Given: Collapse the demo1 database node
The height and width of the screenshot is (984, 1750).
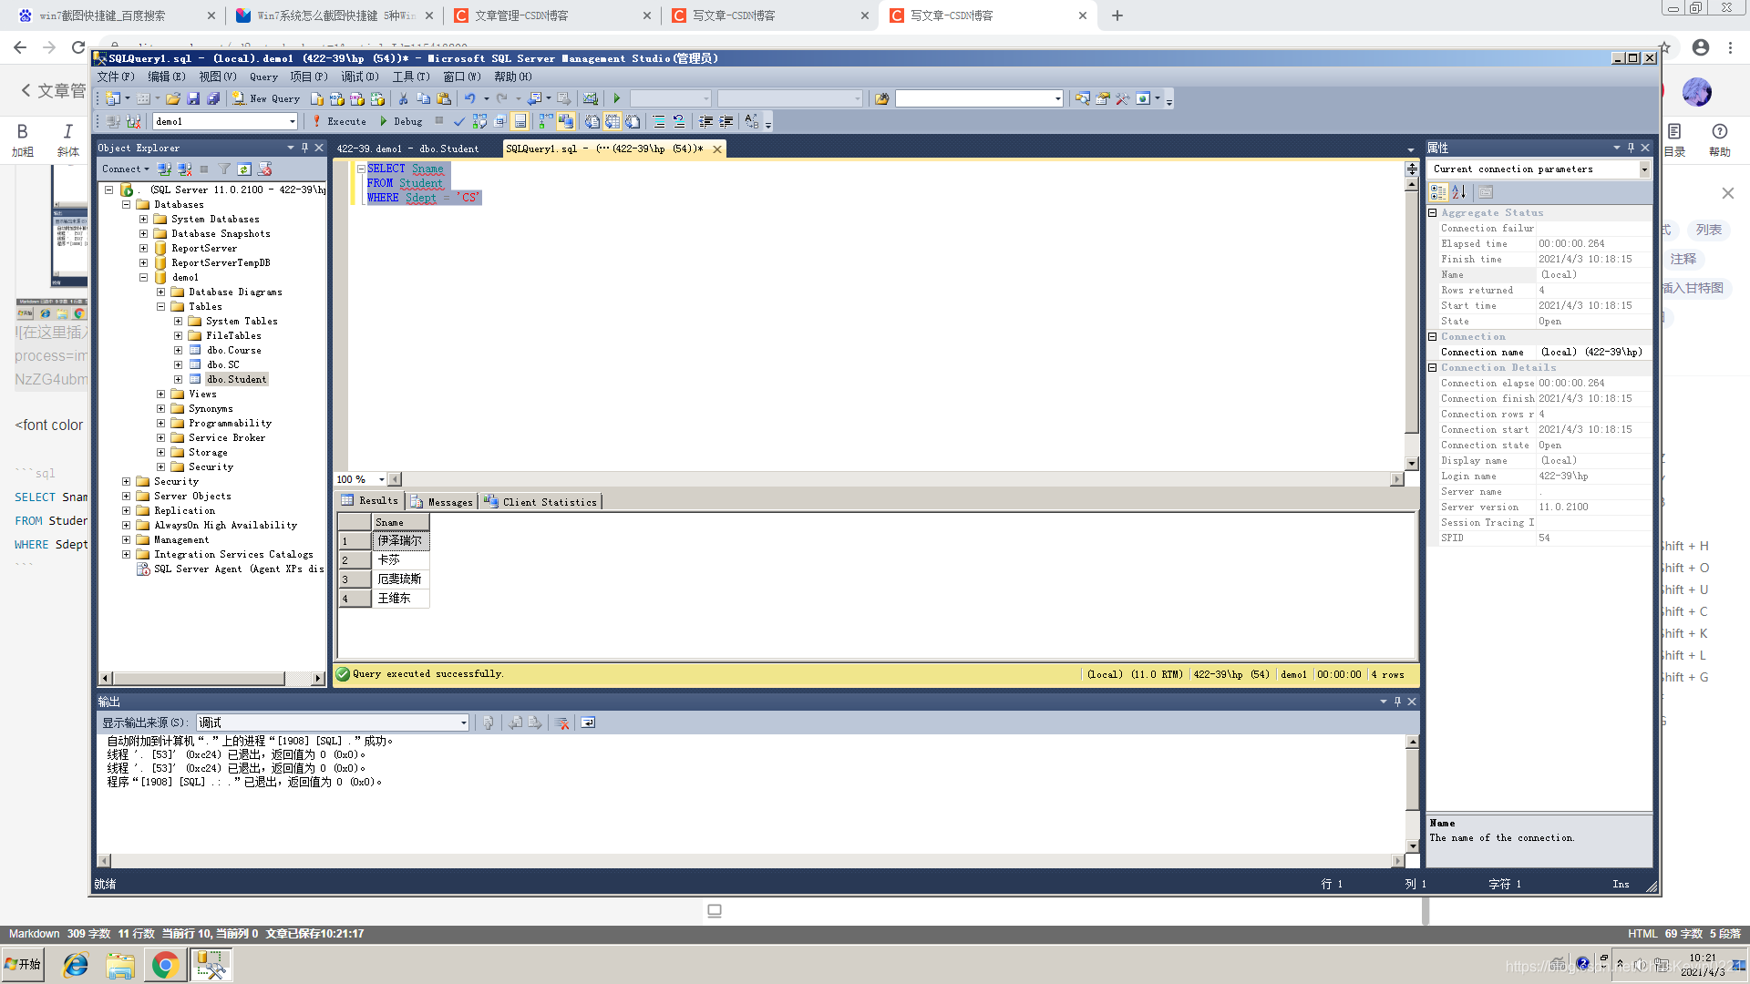Looking at the screenshot, I should click(x=143, y=277).
